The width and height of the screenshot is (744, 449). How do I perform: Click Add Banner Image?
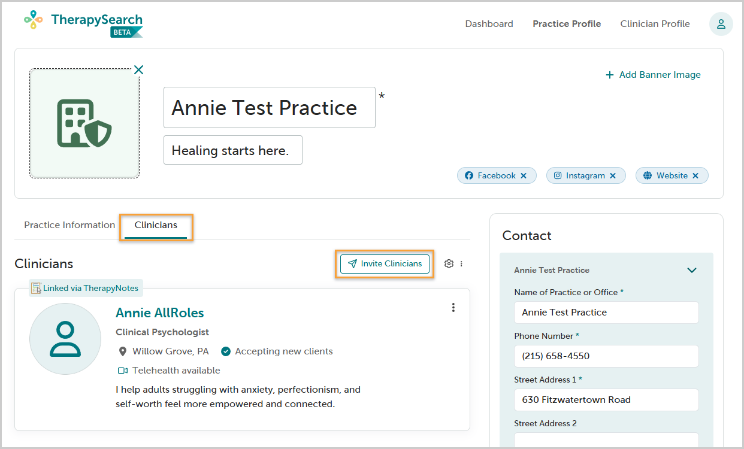[x=653, y=75]
